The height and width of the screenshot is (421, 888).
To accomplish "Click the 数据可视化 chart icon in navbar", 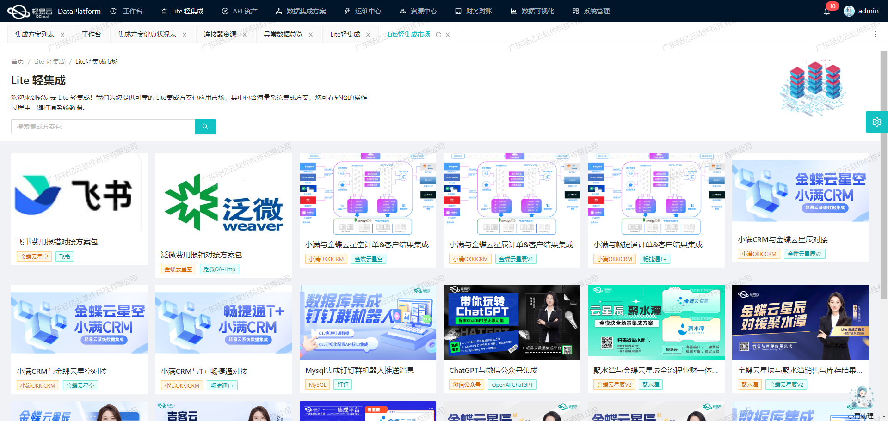I will [x=515, y=11].
